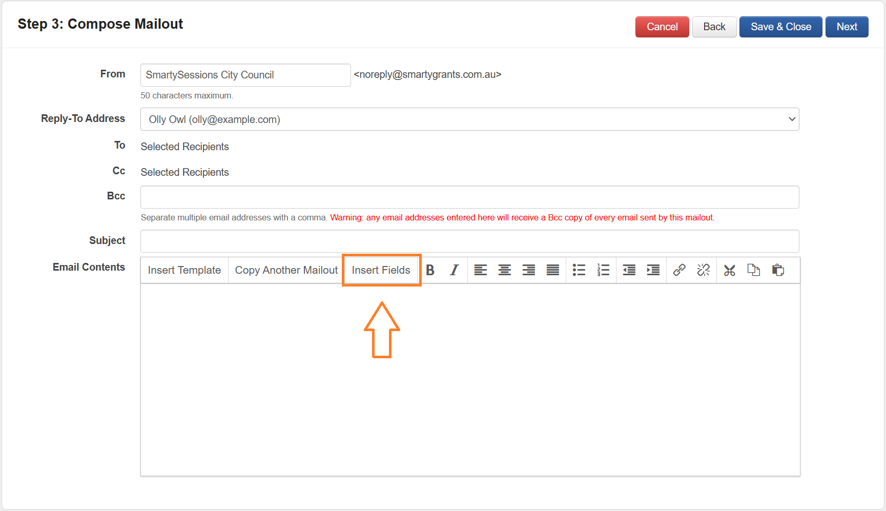Decrease the text indent
Screen dimensions: 886x511
point(629,270)
